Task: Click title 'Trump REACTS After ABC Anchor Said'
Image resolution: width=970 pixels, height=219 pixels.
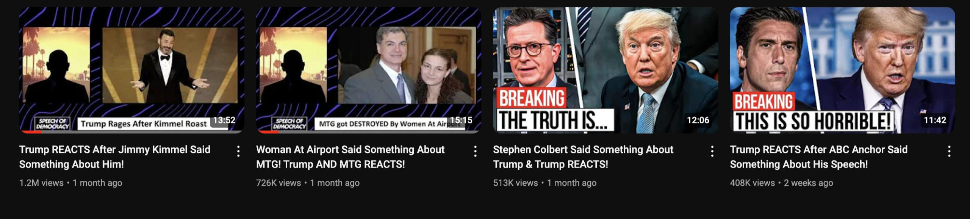Action: 819,150
